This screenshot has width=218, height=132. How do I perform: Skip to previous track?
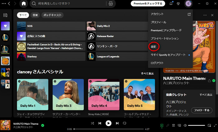pyautogui.click(x=100, y=123)
